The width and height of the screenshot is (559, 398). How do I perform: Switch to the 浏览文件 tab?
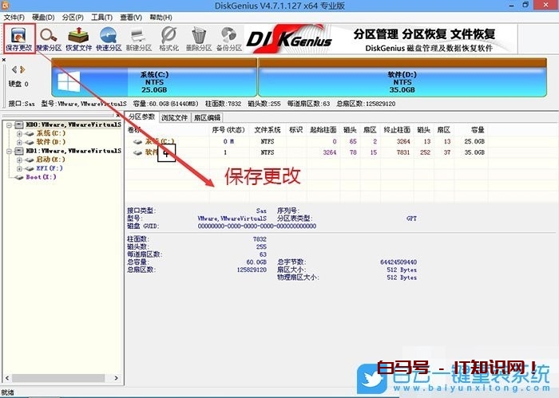[174, 117]
